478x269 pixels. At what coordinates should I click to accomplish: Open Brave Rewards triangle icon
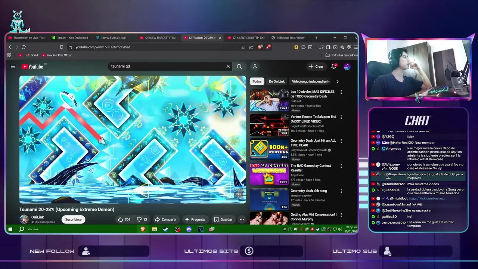coord(268,47)
